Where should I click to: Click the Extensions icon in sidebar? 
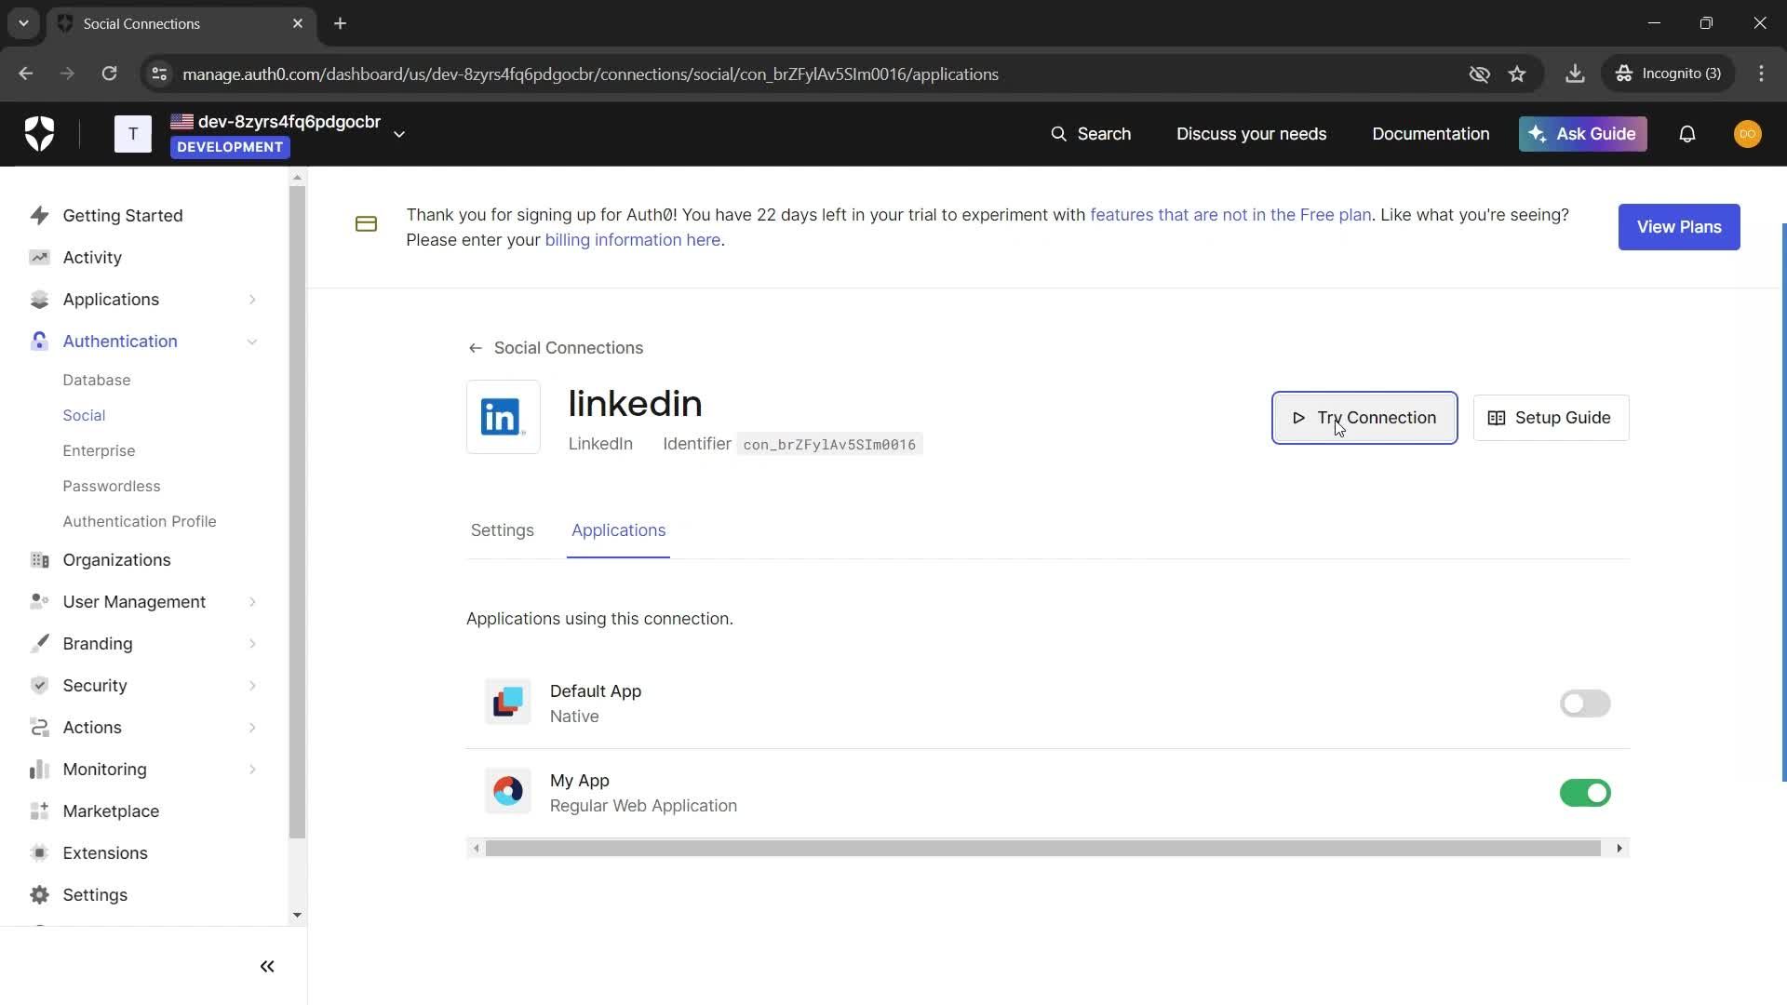[39, 853]
